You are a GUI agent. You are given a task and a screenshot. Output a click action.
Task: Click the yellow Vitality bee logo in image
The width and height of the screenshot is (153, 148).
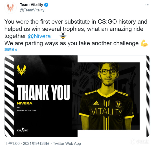pos(22,70)
